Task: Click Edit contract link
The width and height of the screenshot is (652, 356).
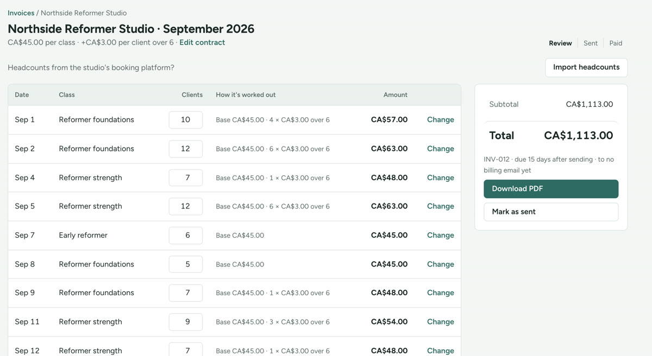Action: click(x=202, y=42)
